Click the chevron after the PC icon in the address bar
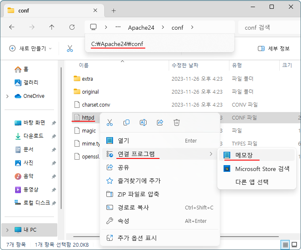The height and width of the screenshot is (250, 301). [x=106, y=27]
